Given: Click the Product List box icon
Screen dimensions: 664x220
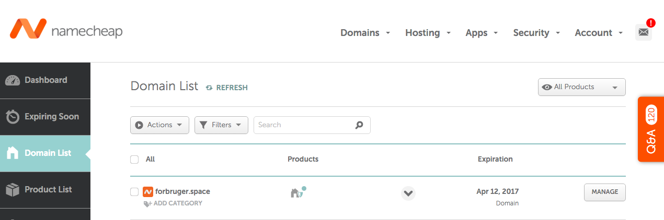Looking at the screenshot, I should click(x=13, y=190).
